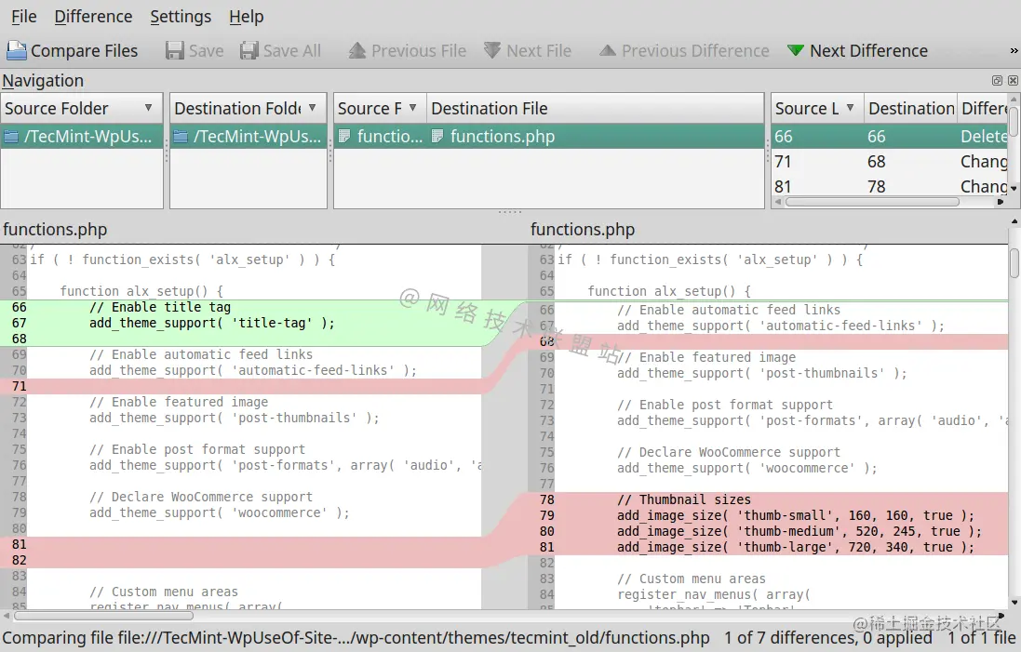Select destination folder /TecMint-WpUs... row
Viewport: 1021px width, 652px height.
[x=249, y=137]
